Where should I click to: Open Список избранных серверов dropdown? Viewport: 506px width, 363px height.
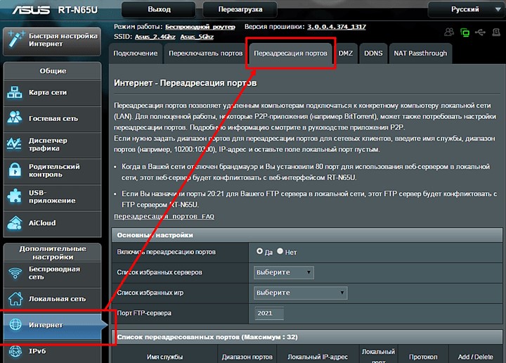coord(284,272)
